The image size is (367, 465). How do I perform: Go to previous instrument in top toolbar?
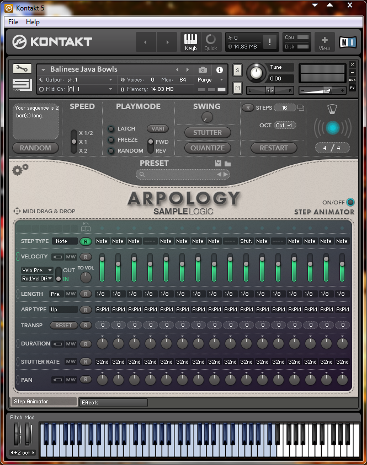146,42
